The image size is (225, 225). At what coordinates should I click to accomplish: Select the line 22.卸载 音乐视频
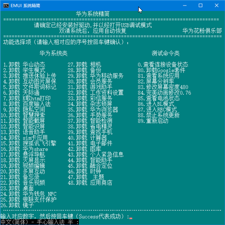click(23, 182)
